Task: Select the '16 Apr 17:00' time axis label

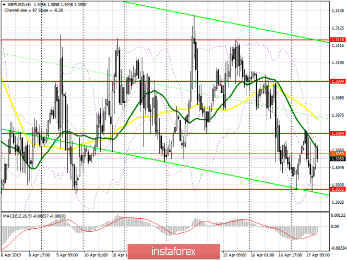Action: [290, 255]
